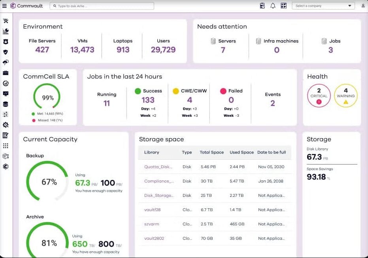Open the circular bar-chart sidebar icon
The width and height of the screenshot is (368, 258).
click(x=6, y=83)
